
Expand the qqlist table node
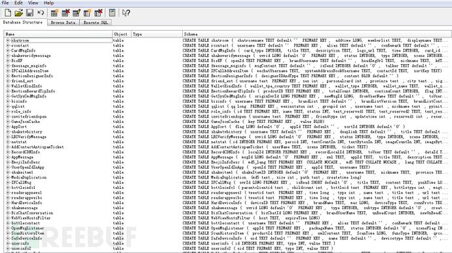point(8,107)
